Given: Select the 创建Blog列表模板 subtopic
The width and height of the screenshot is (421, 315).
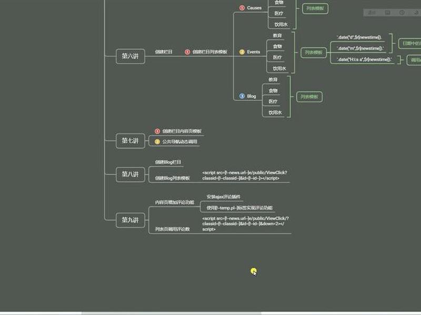Looking at the screenshot, I should [x=173, y=178].
